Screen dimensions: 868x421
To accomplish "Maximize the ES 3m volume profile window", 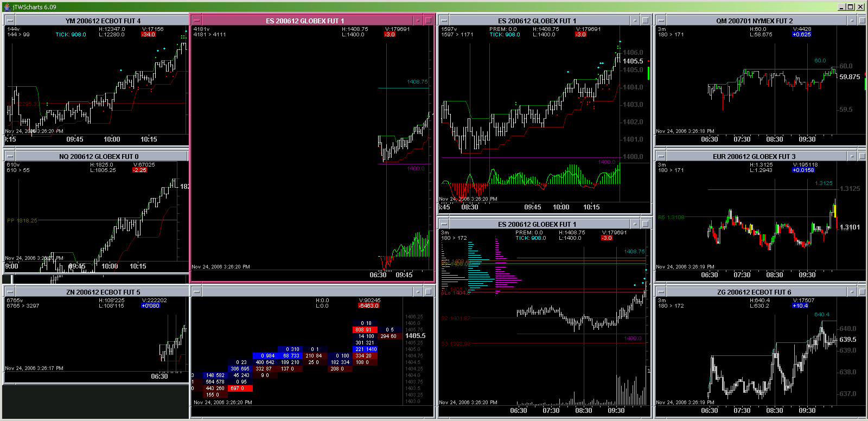I will pyautogui.click(x=645, y=224).
